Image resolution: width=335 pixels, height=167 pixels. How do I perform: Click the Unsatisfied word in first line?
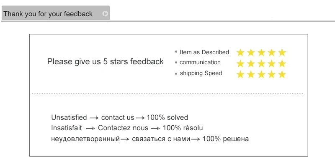point(69,118)
